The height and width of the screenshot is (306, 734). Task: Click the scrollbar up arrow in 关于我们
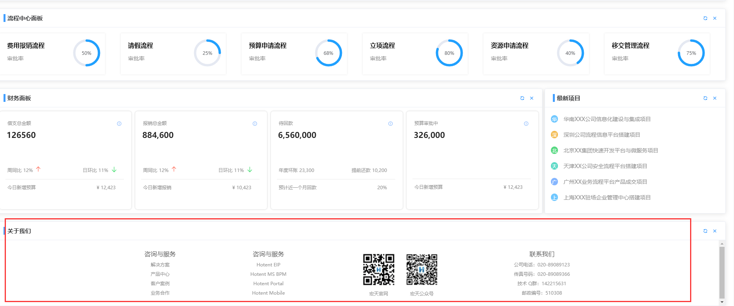(x=722, y=244)
